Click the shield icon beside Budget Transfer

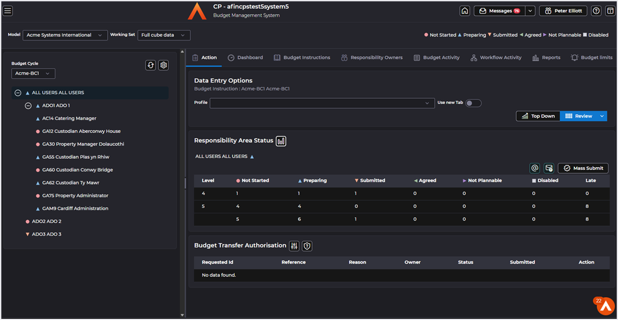pyautogui.click(x=307, y=246)
